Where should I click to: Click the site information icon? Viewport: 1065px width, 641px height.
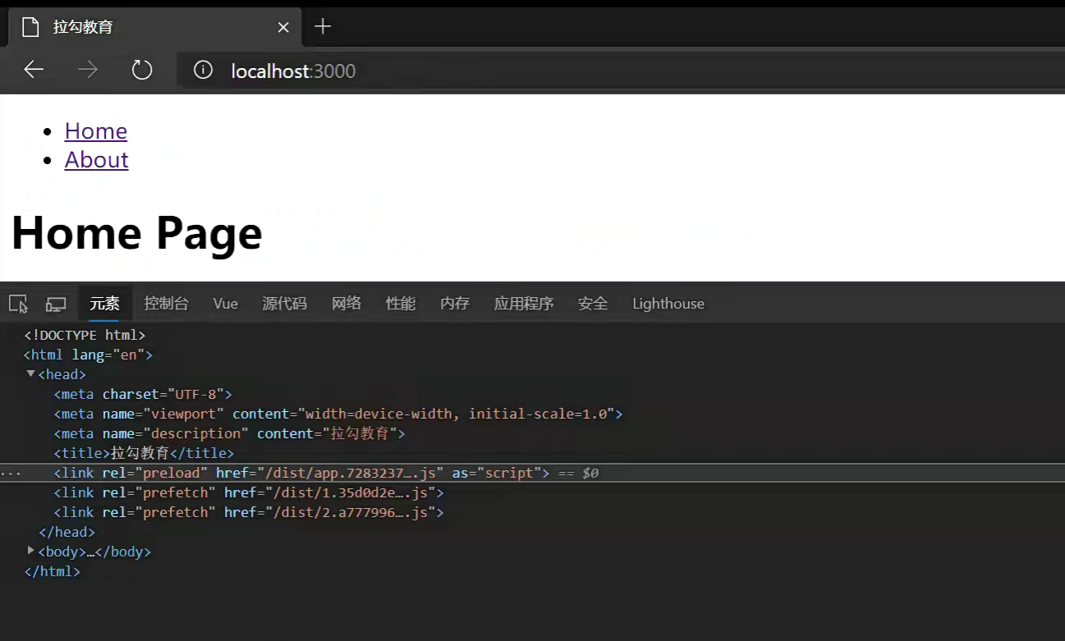click(203, 71)
